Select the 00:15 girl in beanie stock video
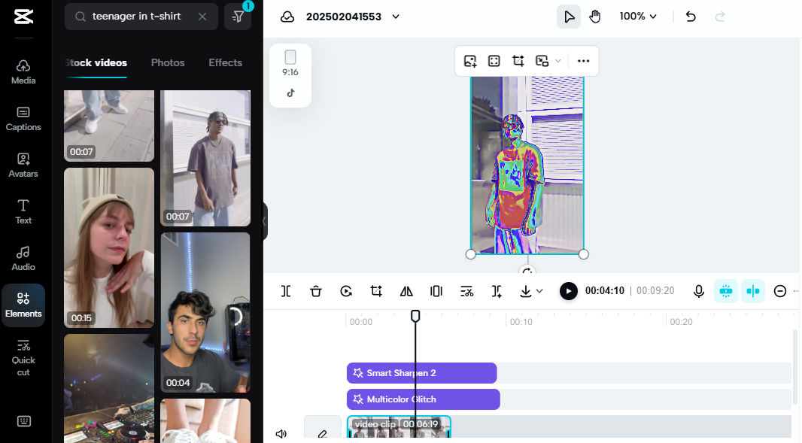The width and height of the screenshot is (802, 443). click(109, 247)
